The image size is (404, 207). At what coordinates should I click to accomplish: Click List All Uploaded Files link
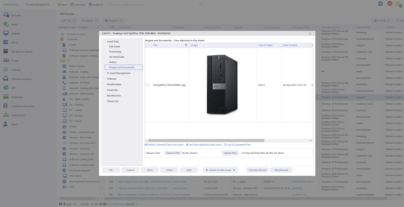pos(238,145)
